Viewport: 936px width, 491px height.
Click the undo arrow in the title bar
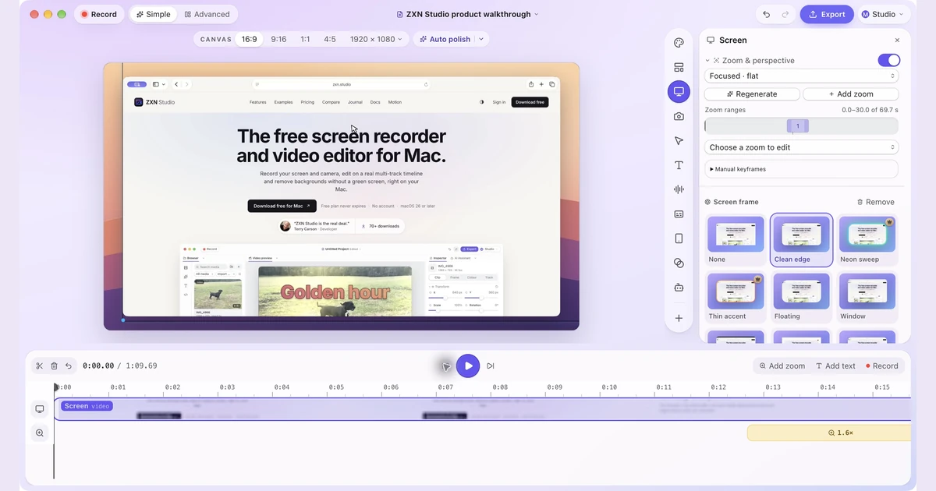pyautogui.click(x=767, y=14)
